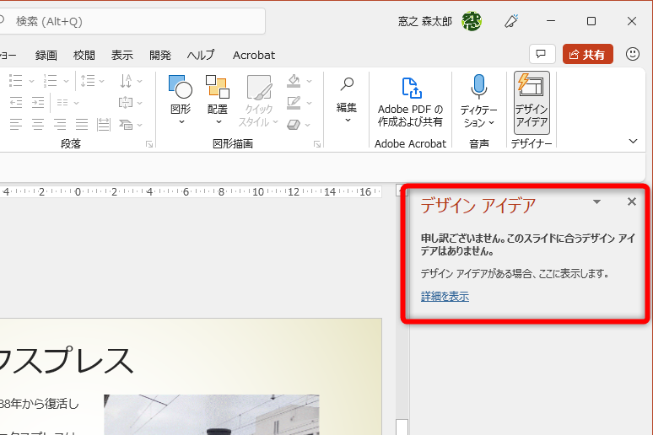This screenshot has height=435, width=653.
Task: Expand the shape outline dropdown arrow
Action: (309, 102)
